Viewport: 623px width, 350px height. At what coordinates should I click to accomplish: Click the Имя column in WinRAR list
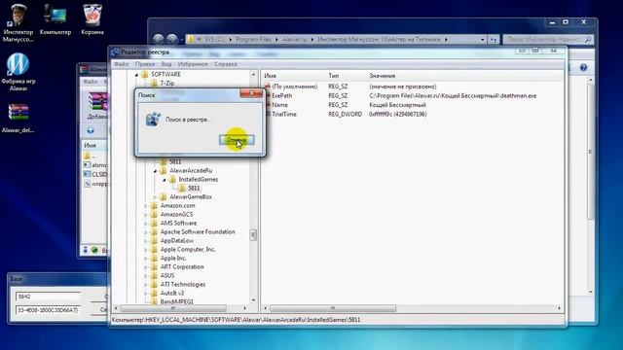click(91, 145)
